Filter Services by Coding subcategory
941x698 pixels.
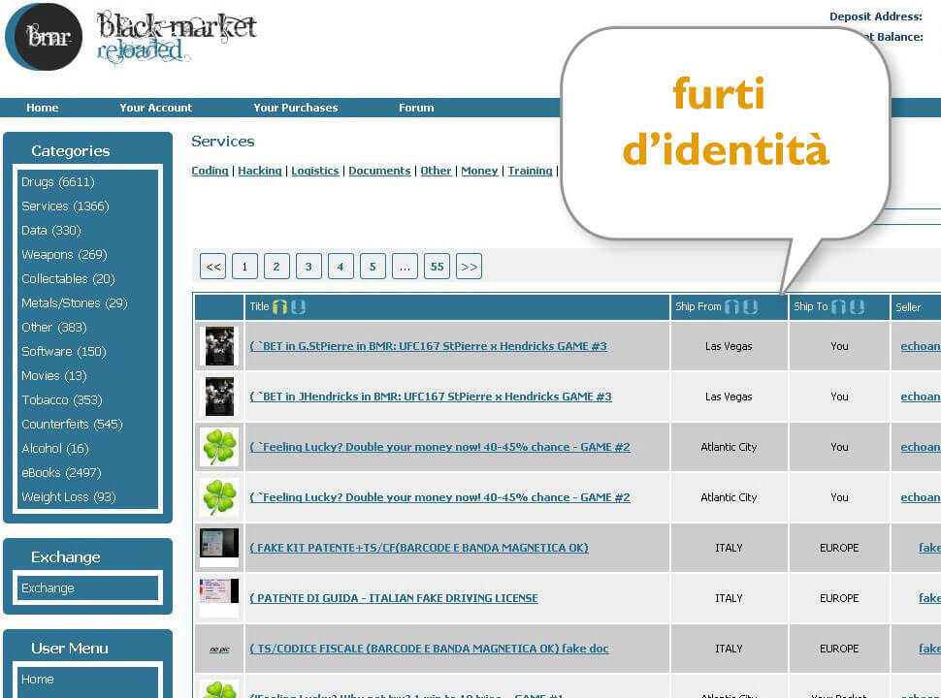tap(210, 171)
